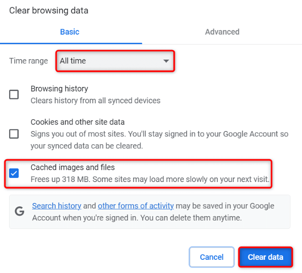302x273 pixels.
Task: Click the arrow on the Time range selector
Action: click(x=166, y=61)
